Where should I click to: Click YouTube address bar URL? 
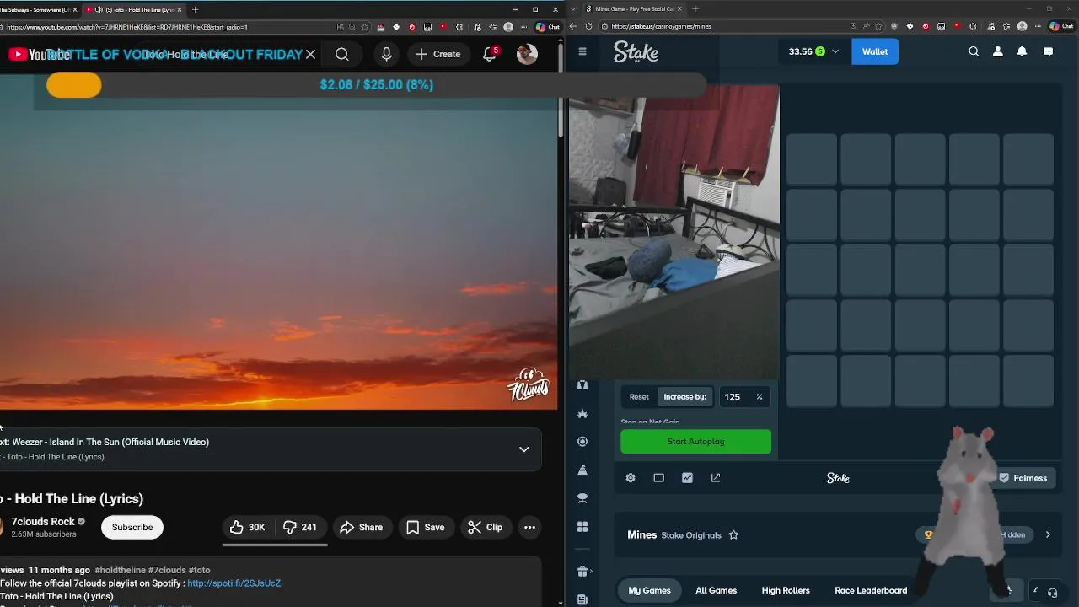coord(127,27)
